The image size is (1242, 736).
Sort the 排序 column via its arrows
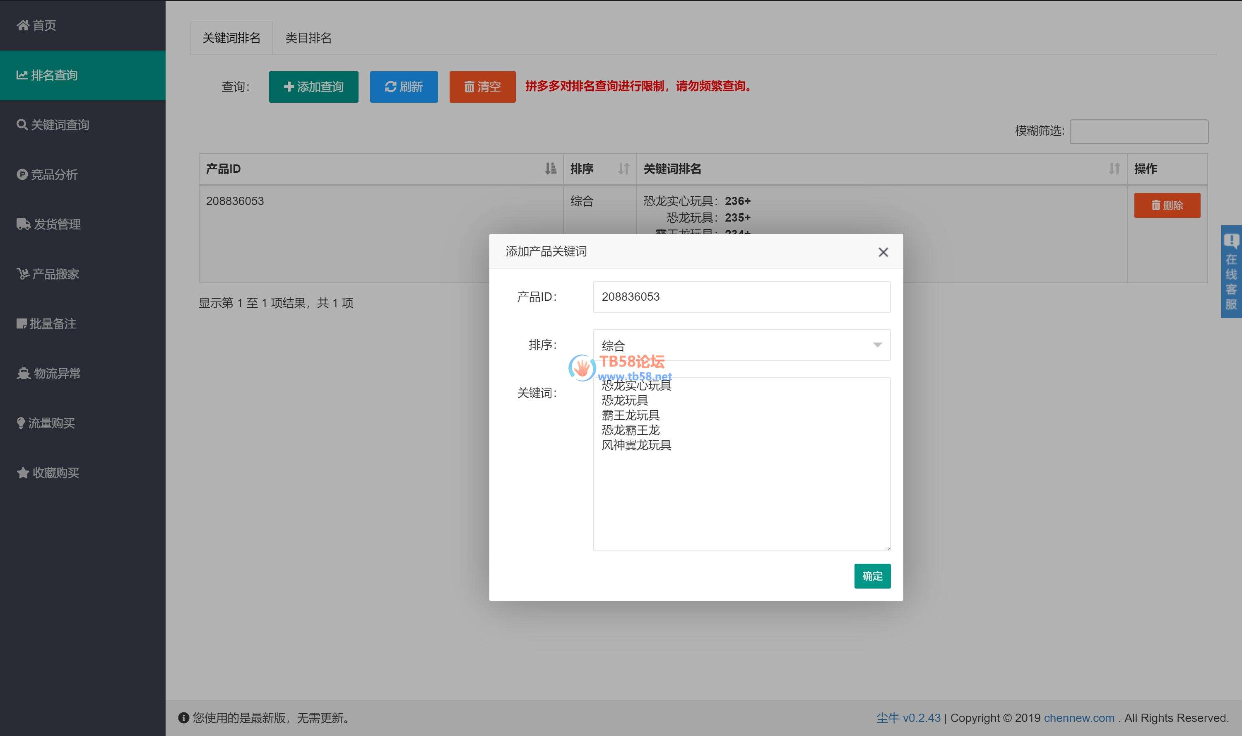(x=623, y=169)
